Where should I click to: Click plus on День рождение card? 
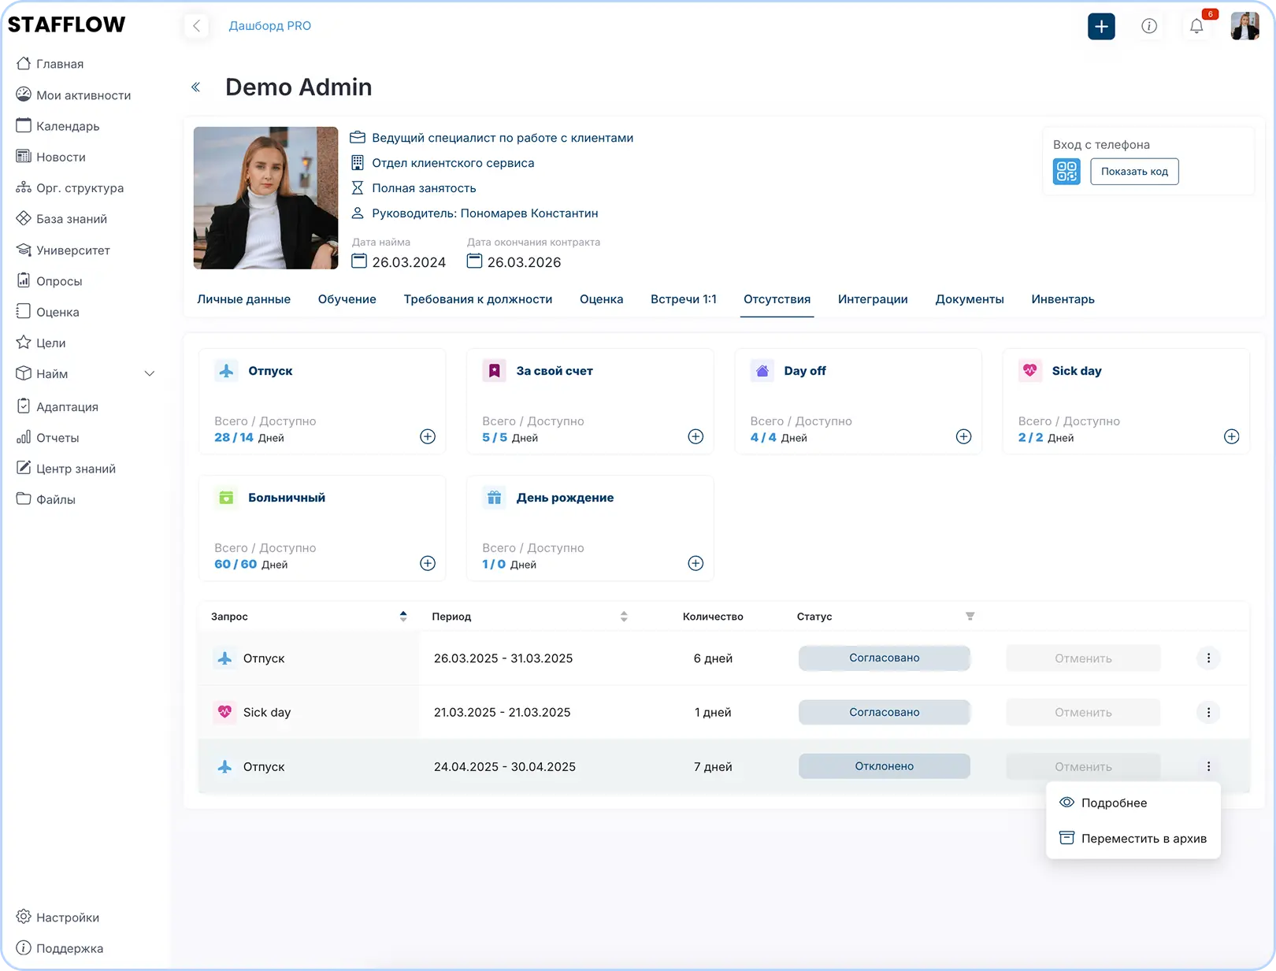(x=695, y=563)
